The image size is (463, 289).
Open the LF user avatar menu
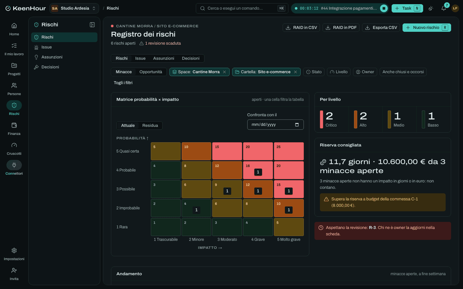(455, 8)
